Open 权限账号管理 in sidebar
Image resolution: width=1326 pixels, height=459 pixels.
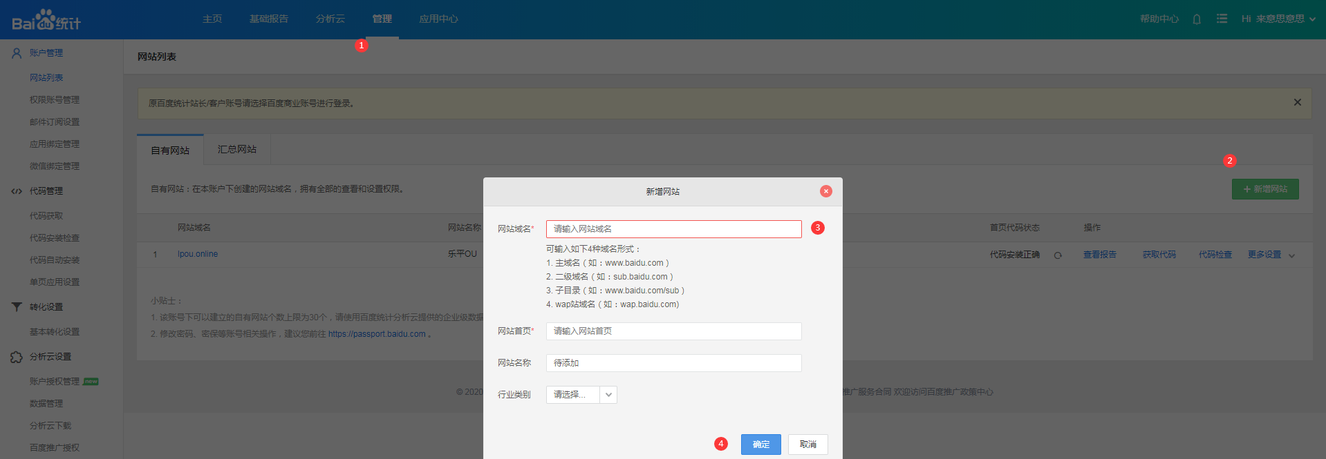pos(55,100)
